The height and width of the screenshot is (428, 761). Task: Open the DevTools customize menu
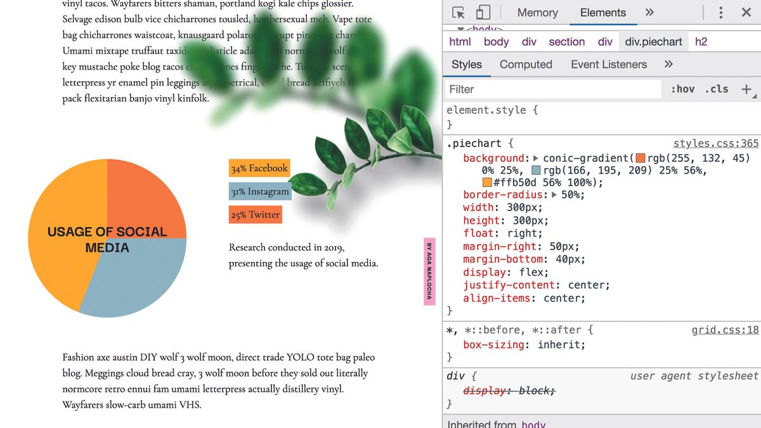click(x=720, y=12)
